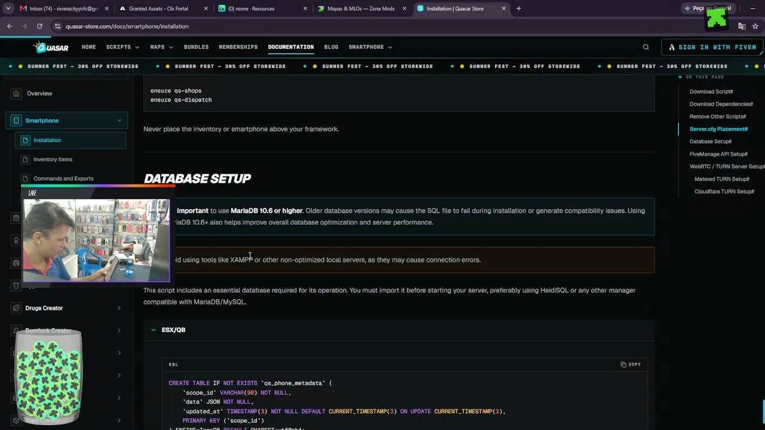The width and height of the screenshot is (765, 430).
Task: Switch to the nome - Resources tab
Action: [262, 8]
